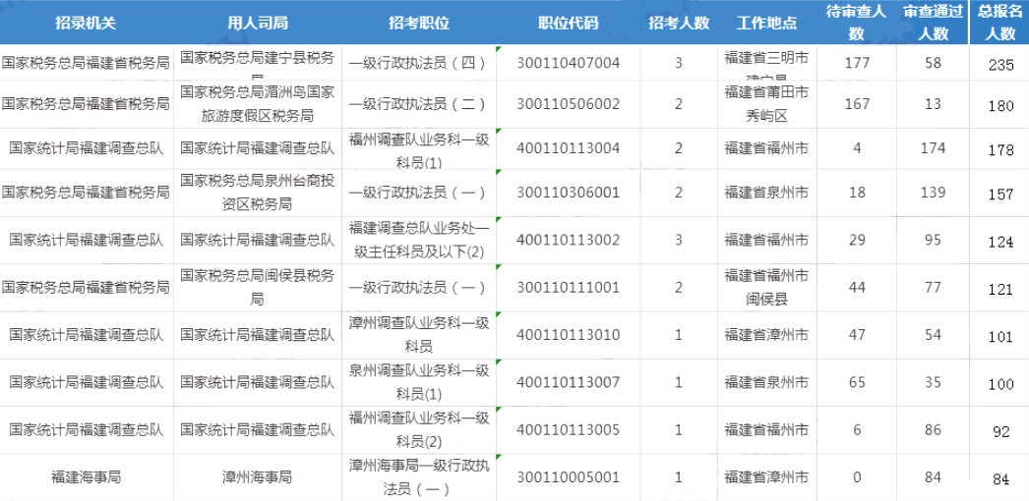
Task: Click the 国家税务总局建宁县税务局 cell
Action: [258, 64]
